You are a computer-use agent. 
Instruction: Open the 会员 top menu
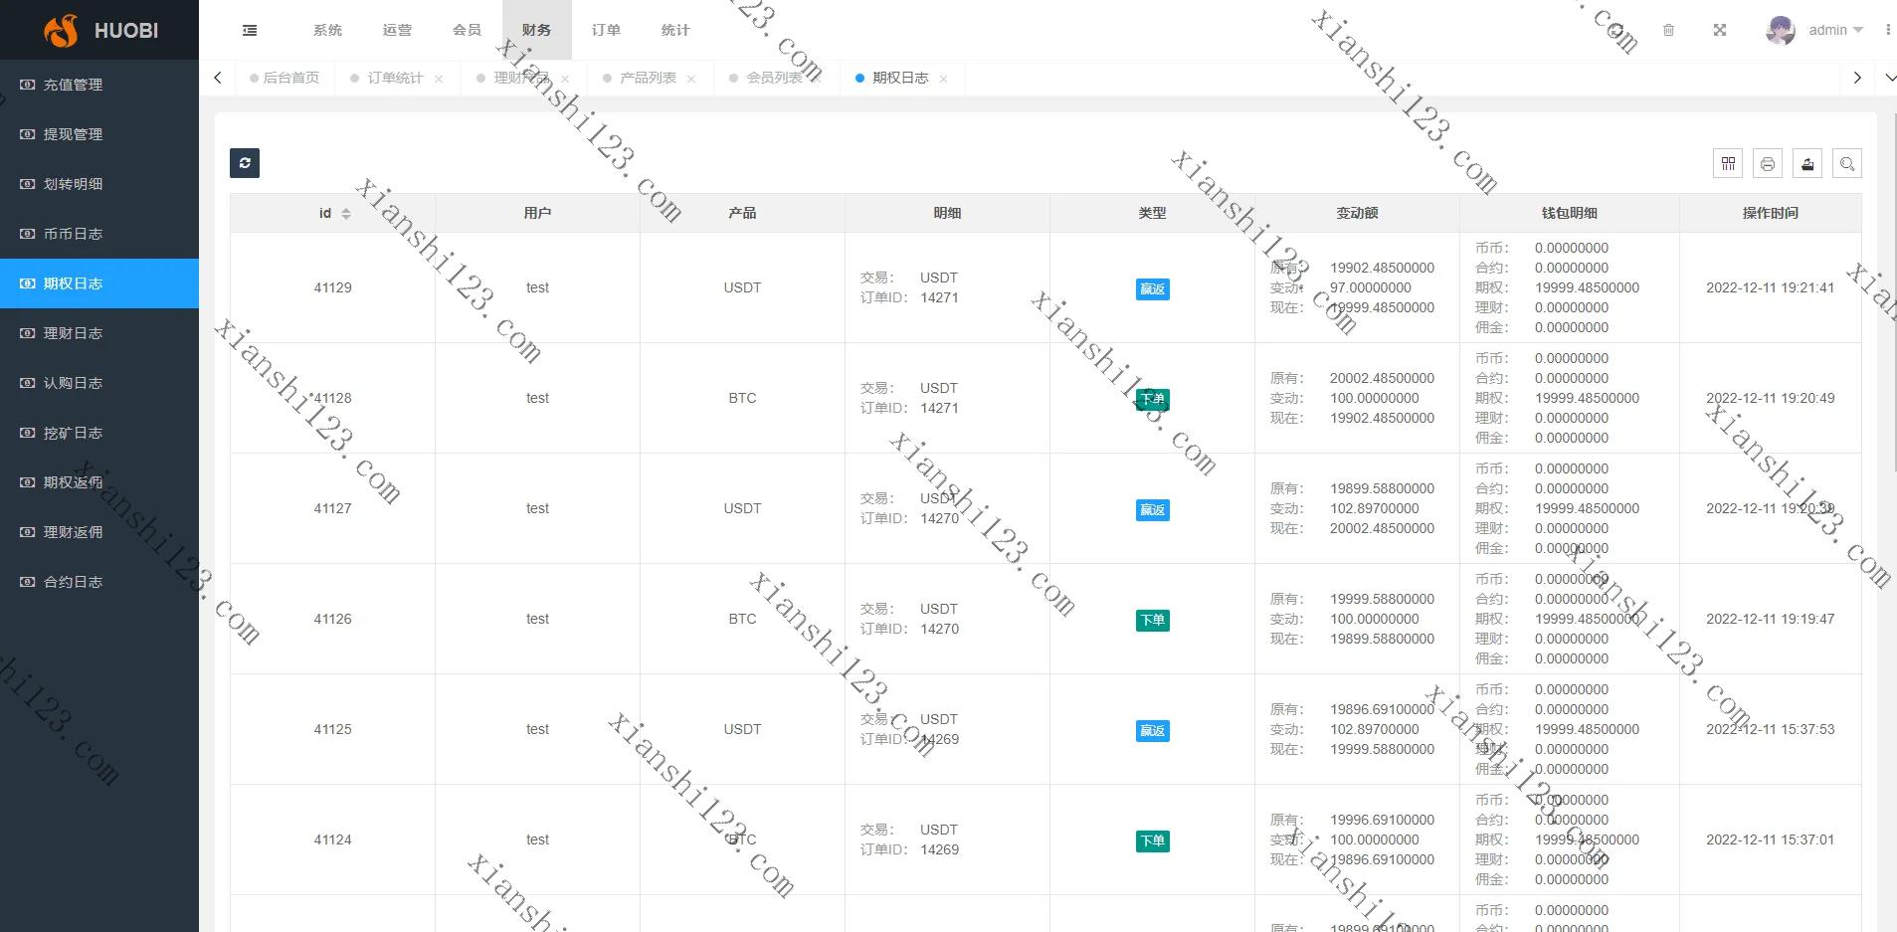(x=467, y=31)
